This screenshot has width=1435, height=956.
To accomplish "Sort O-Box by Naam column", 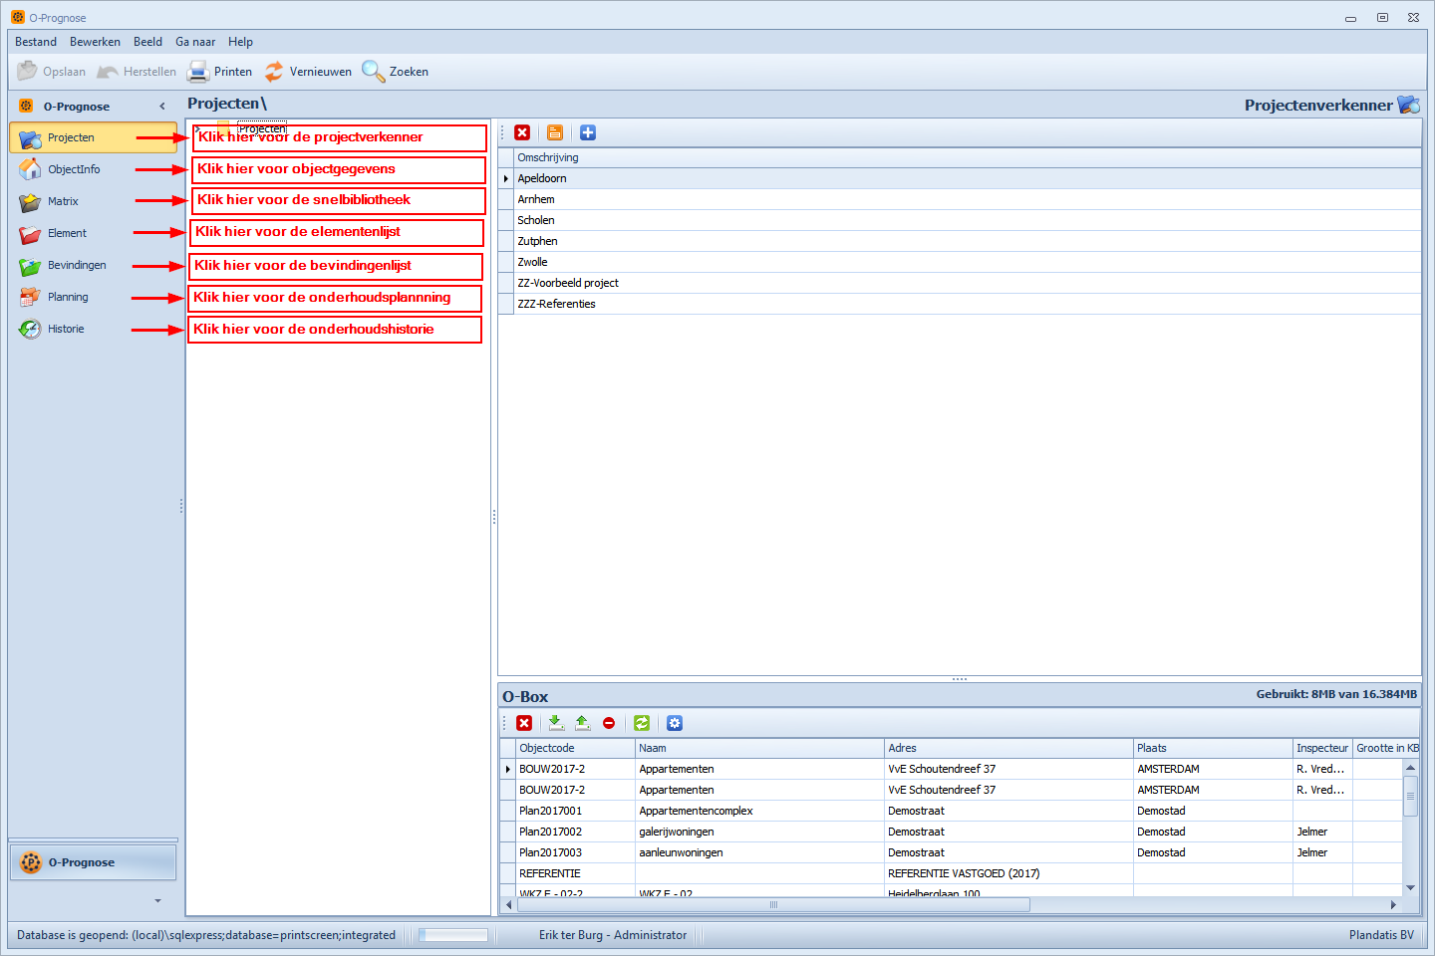I will 759,748.
